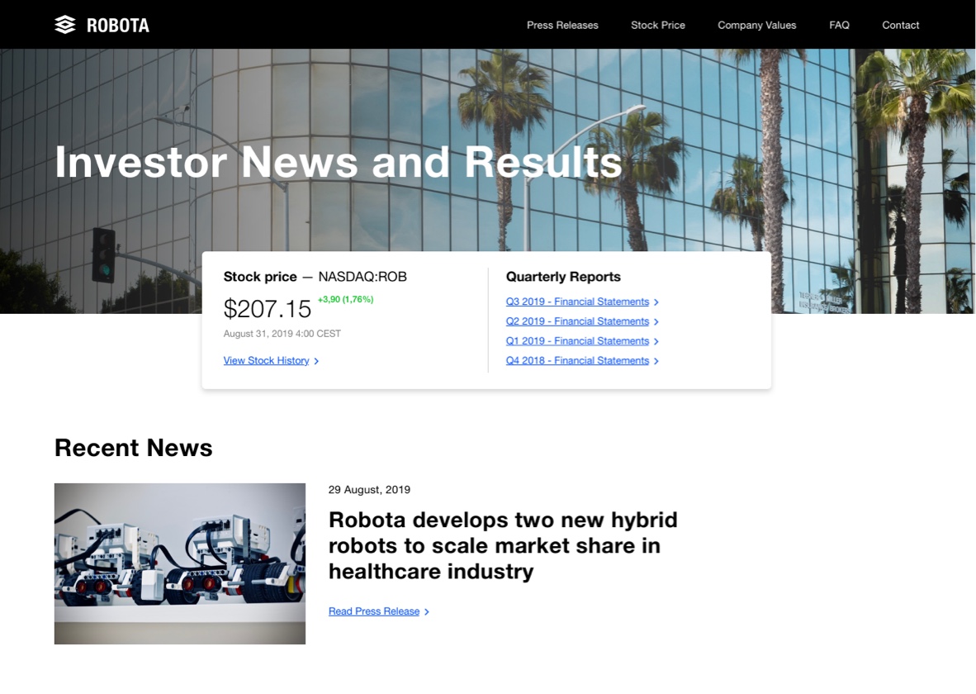Screen dimensions: 976x694
Task: Open Q2 2019 Financial Statements report
Action: pyautogui.click(x=577, y=321)
